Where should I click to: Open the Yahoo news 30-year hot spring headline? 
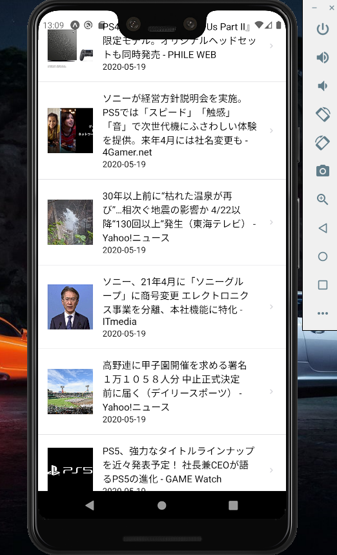click(x=179, y=216)
